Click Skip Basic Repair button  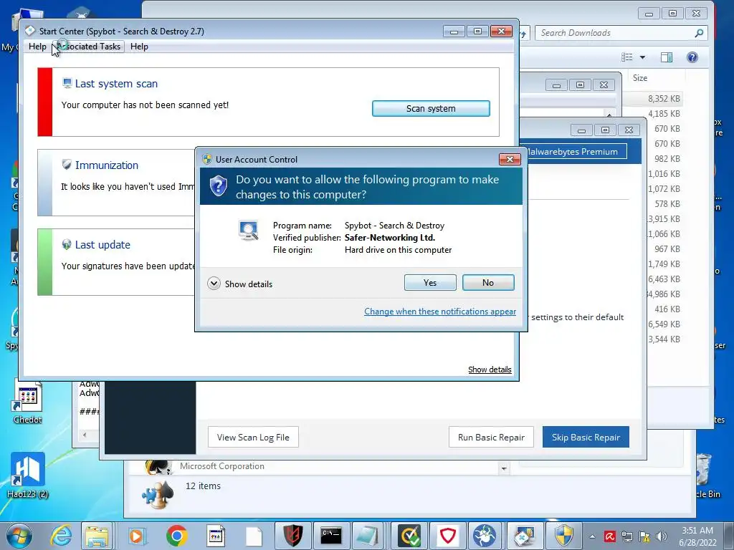(586, 438)
